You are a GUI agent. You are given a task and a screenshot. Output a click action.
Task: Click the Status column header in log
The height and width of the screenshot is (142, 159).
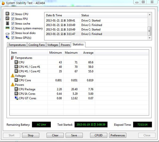pyautogui.click(x=114, y=15)
